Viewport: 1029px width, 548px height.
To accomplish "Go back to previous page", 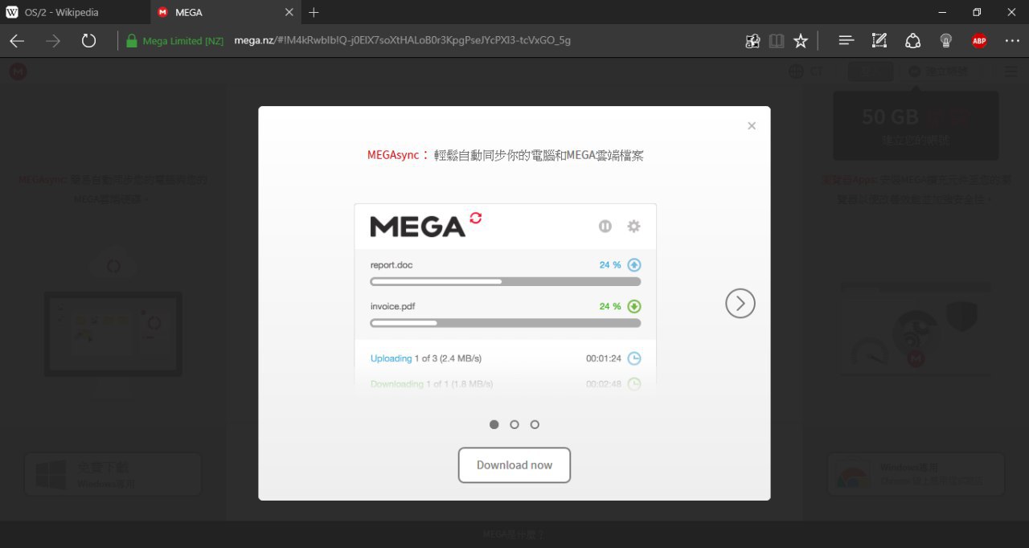I will tap(17, 40).
